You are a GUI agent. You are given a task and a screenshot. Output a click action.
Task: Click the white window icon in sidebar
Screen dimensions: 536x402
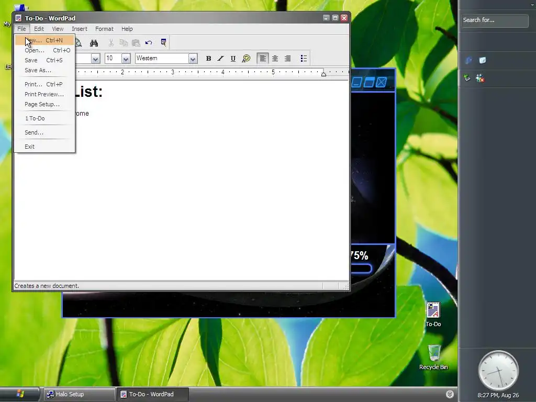[x=482, y=60]
